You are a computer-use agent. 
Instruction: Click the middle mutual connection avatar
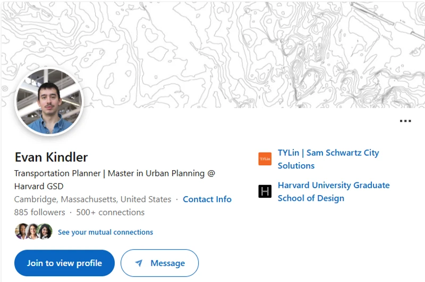pos(33,232)
